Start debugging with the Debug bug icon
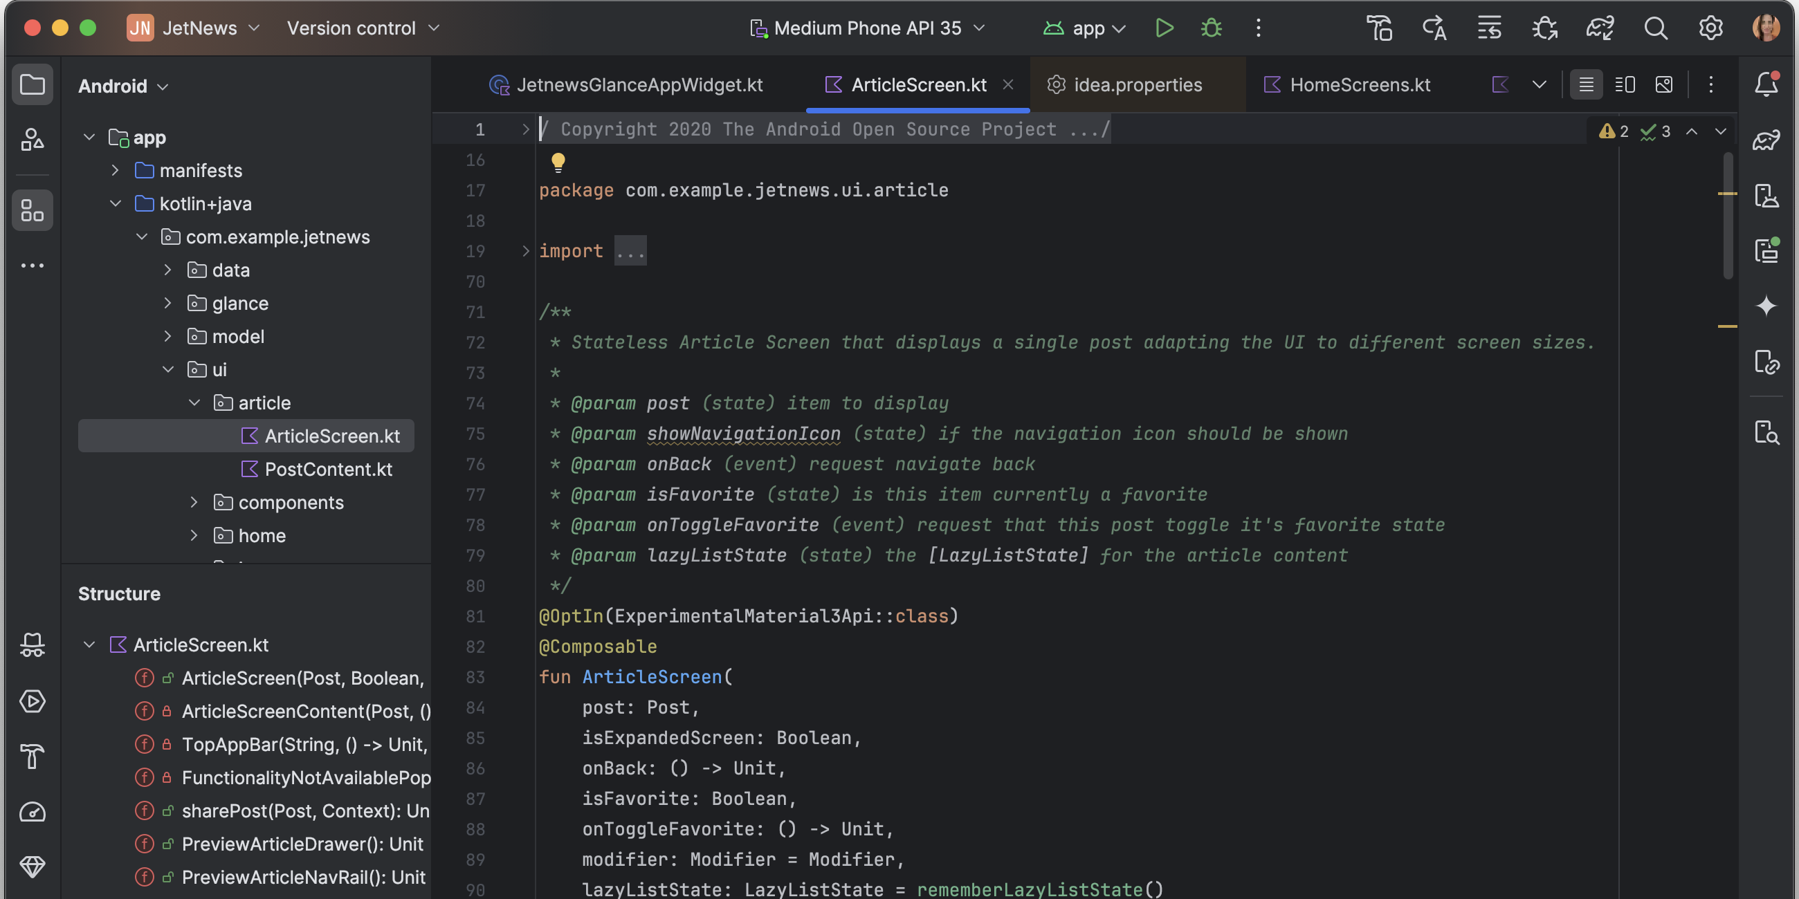The width and height of the screenshot is (1799, 899). (x=1211, y=28)
